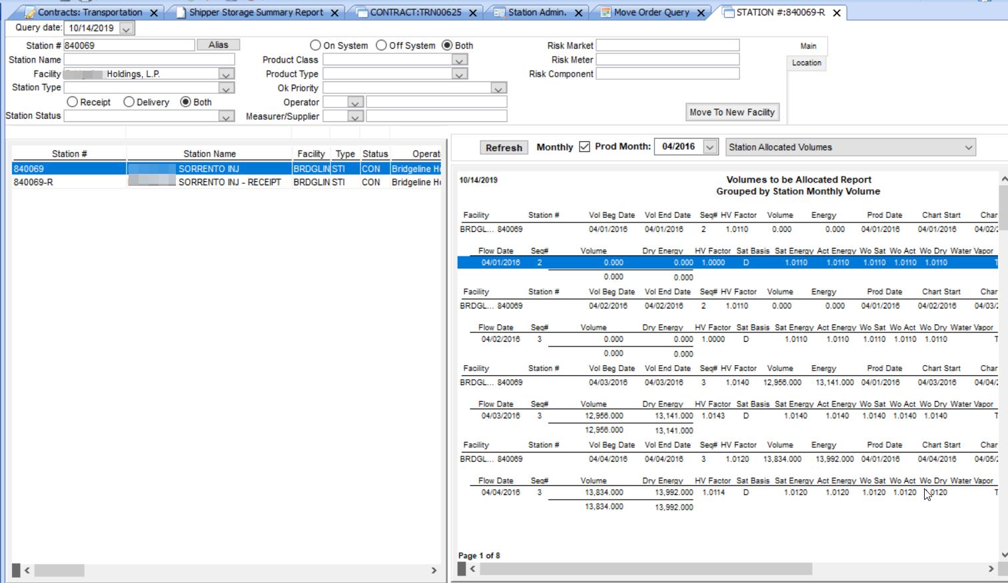Close the Shipper Storage Summary Report tab
Image resolution: width=1008 pixels, height=583 pixels.
point(334,13)
